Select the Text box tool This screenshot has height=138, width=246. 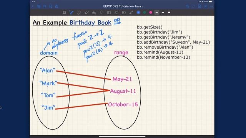pyautogui.click(x=124, y=12)
